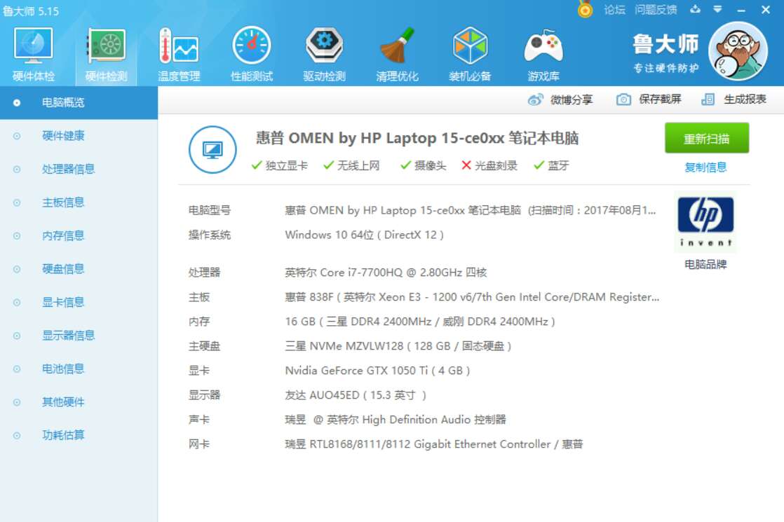This screenshot has height=522, width=784.
Task: Open 游戏库 game library controller icon
Action: (x=543, y=54)
